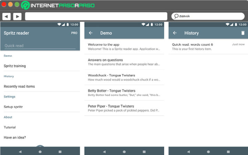Viewport: 248px width, 155px height.
Task: Select the Peter Piper - Tongue Twisters item
Action: [x=124, y=108]
